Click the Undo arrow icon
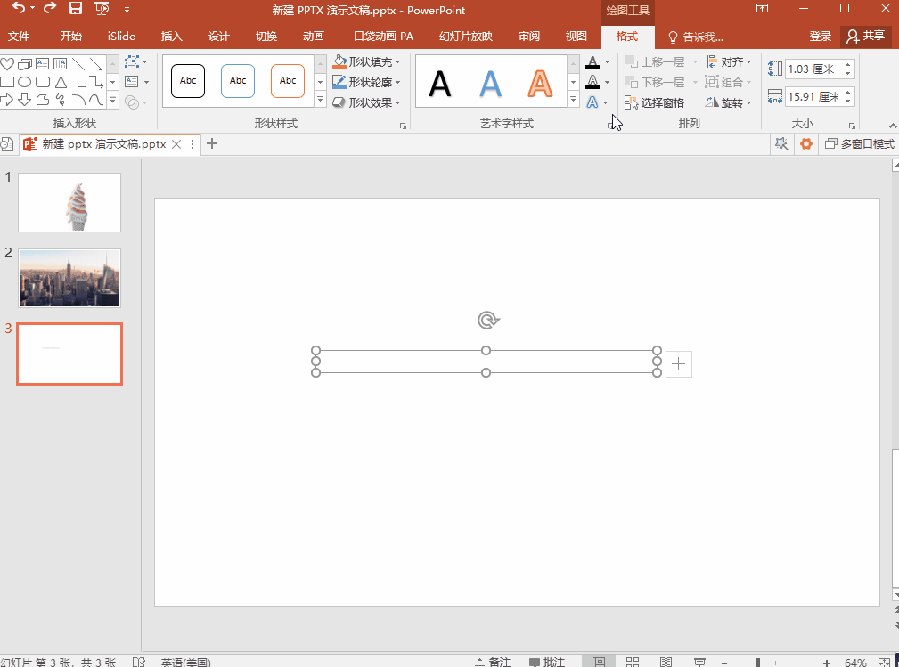Image resolution: width=899 pixels, height=667 pixels. coord(19,9)
